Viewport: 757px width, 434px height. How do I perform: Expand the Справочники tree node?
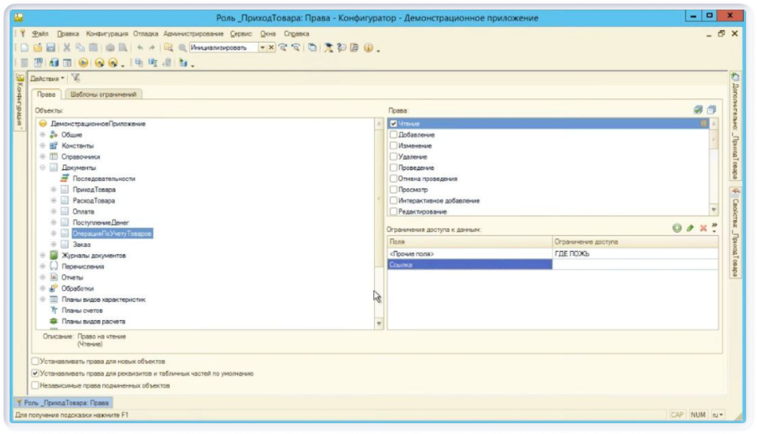(43, 156)
